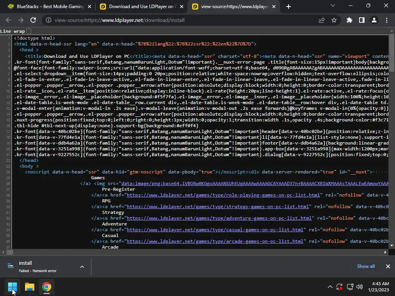The width and height of the screenshot is (395, 296).
Task: Click the </head> closing tag line
Action: point(29,160)
